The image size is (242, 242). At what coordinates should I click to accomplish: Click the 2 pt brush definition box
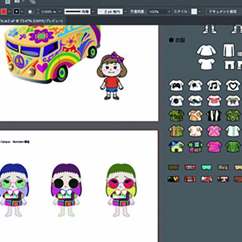point(110,12)
